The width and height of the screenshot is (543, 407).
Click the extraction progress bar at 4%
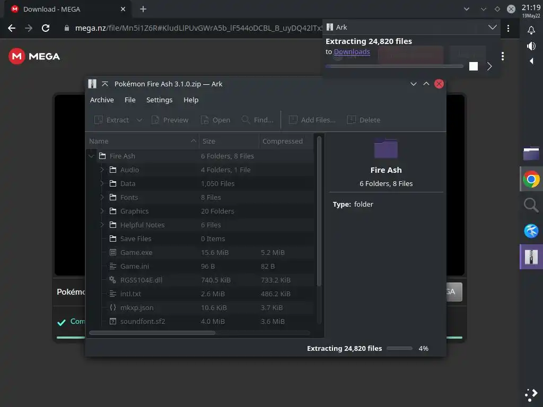click(399, 349)
